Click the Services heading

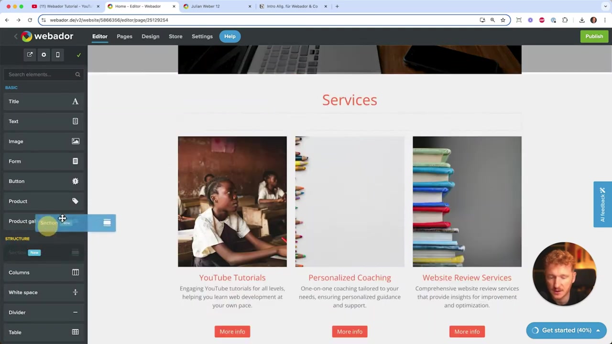[350, 100]
